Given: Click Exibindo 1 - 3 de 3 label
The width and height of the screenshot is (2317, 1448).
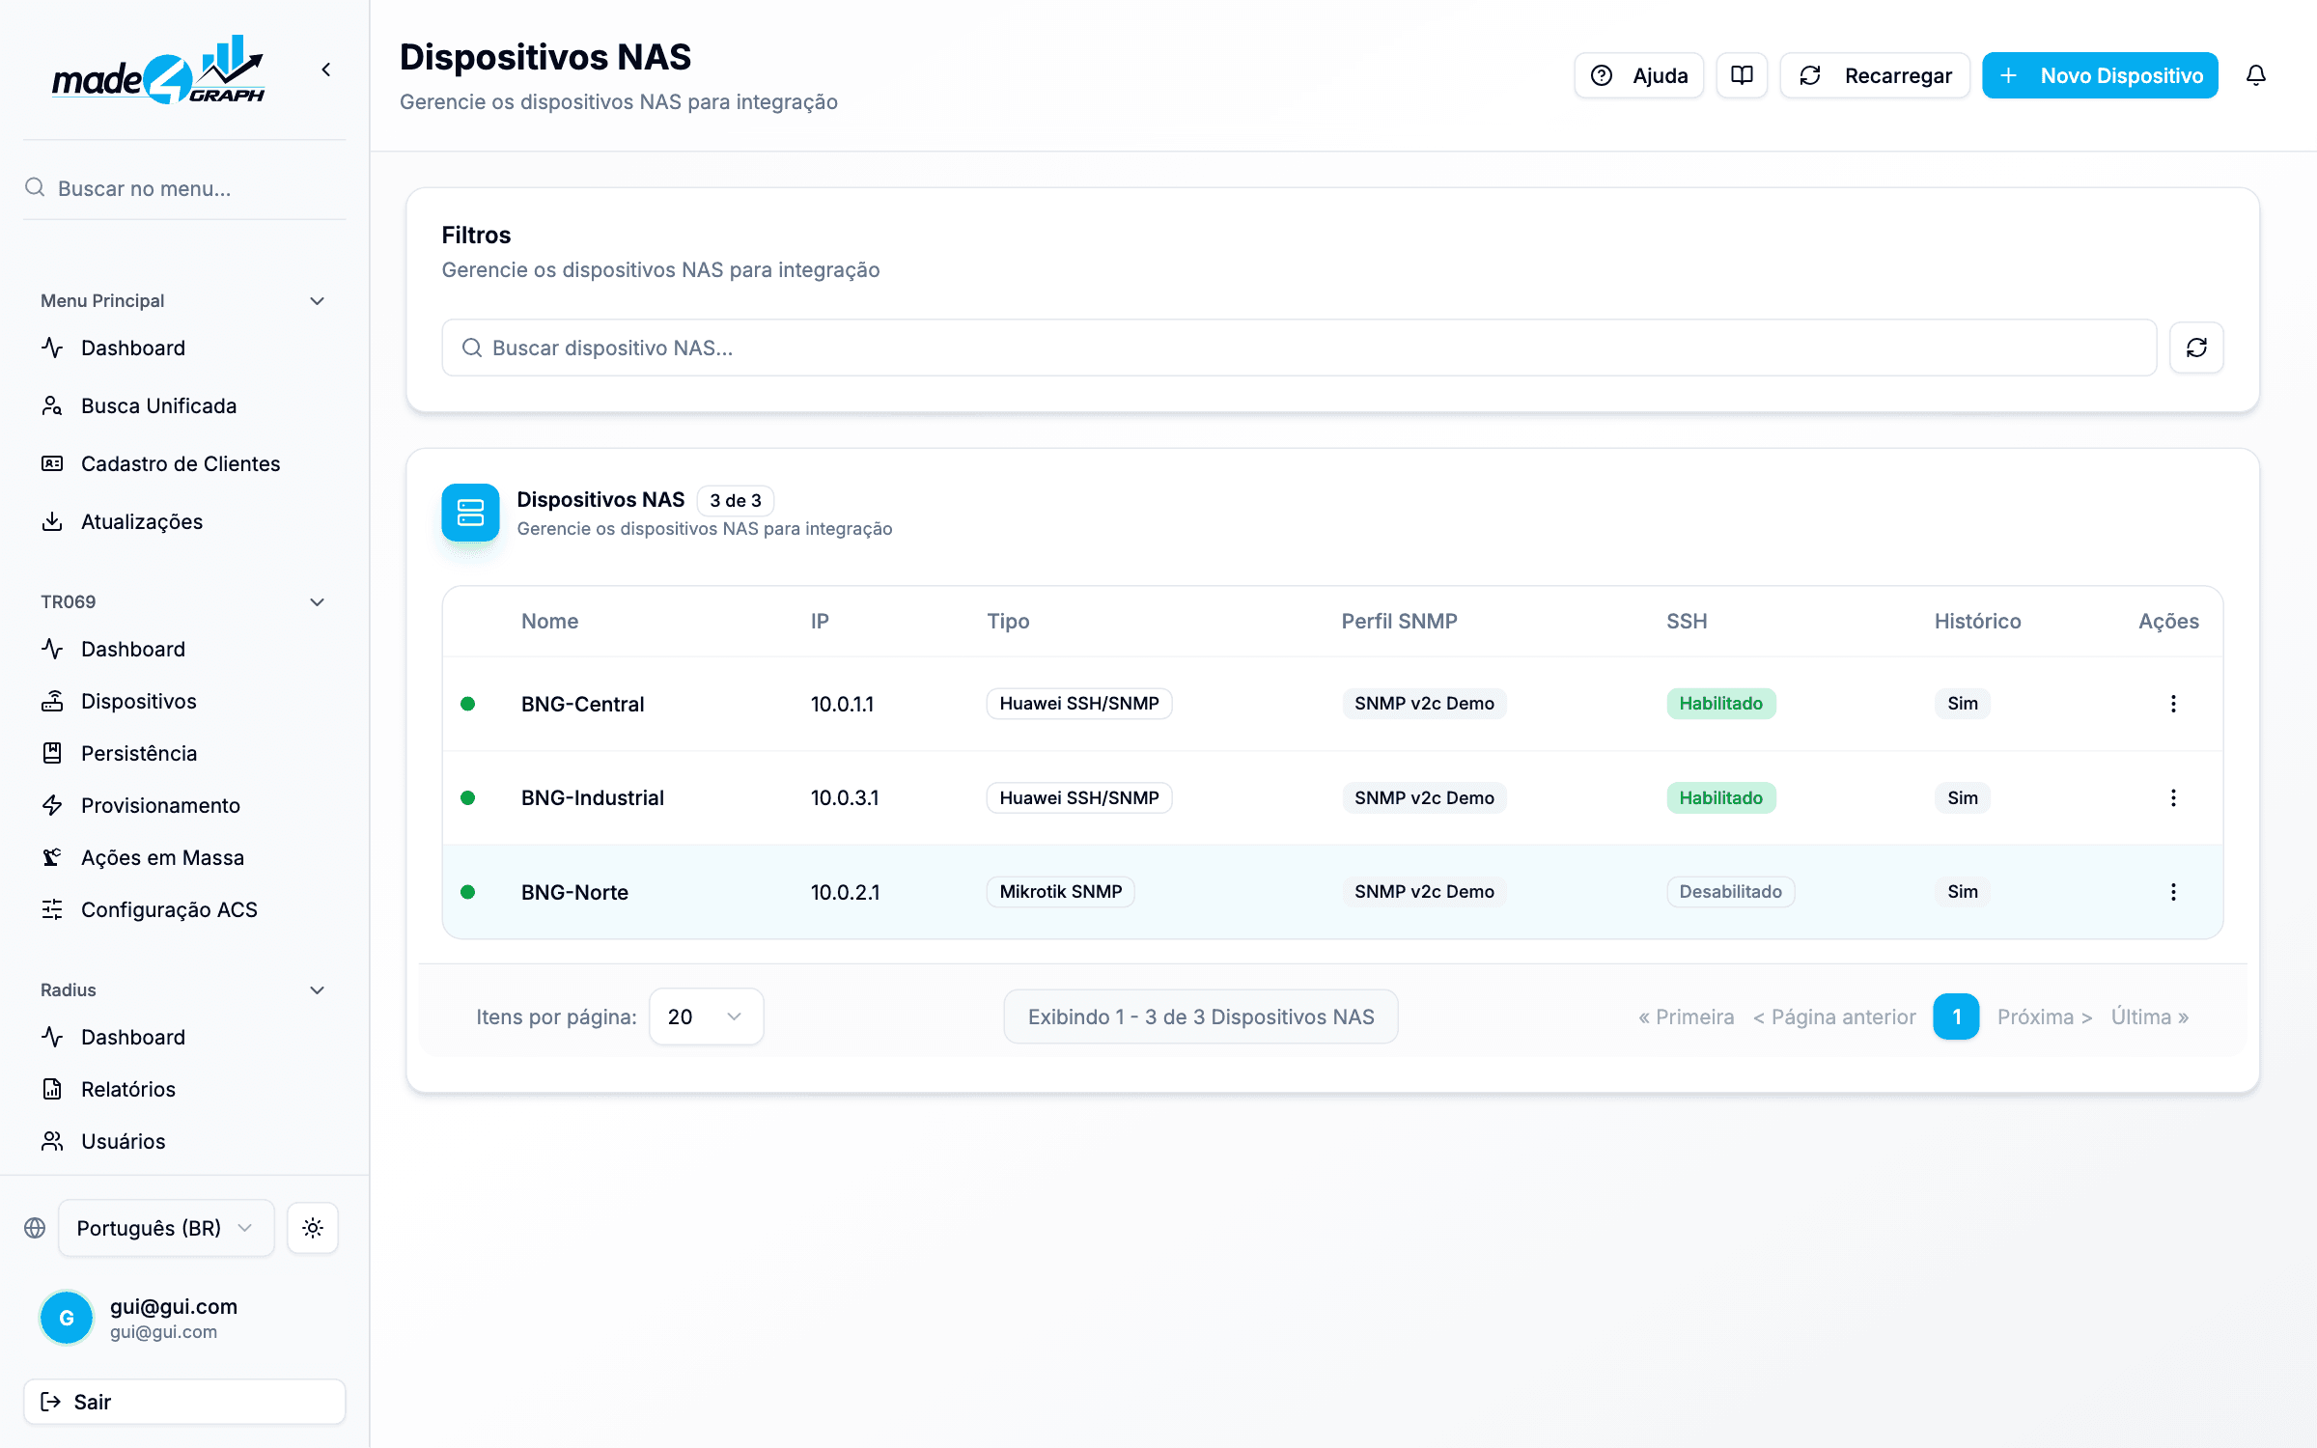Looking at the screenshot, I should point(1201,1016).
